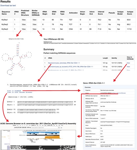View similar GtRNAdb tRNAs for MySeq2
The height and width of the screenshot is (150, 137).
pos(35,24)
